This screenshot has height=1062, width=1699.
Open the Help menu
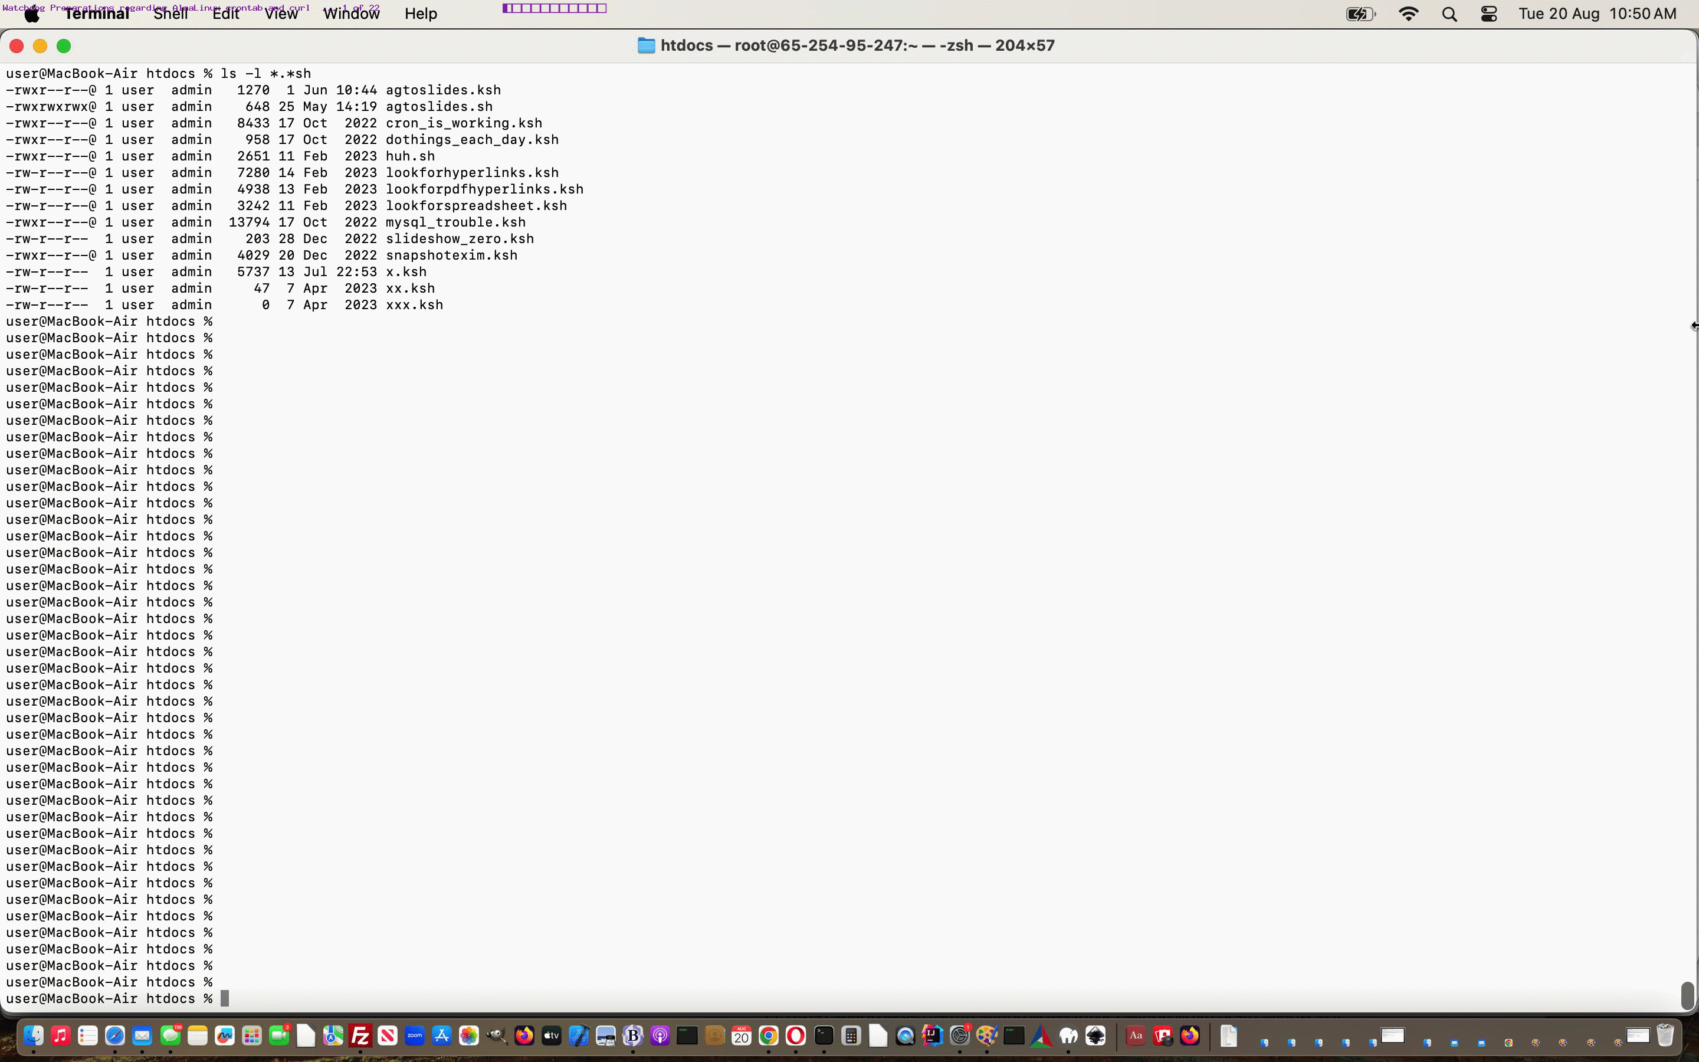pyautogui.click(x=421, y=14)
